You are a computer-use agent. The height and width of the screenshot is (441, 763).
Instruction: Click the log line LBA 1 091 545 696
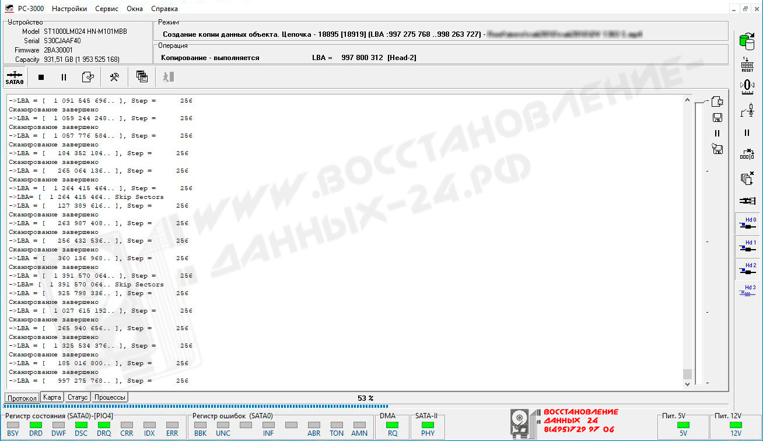pyautogui.click(x=100, y=101)
